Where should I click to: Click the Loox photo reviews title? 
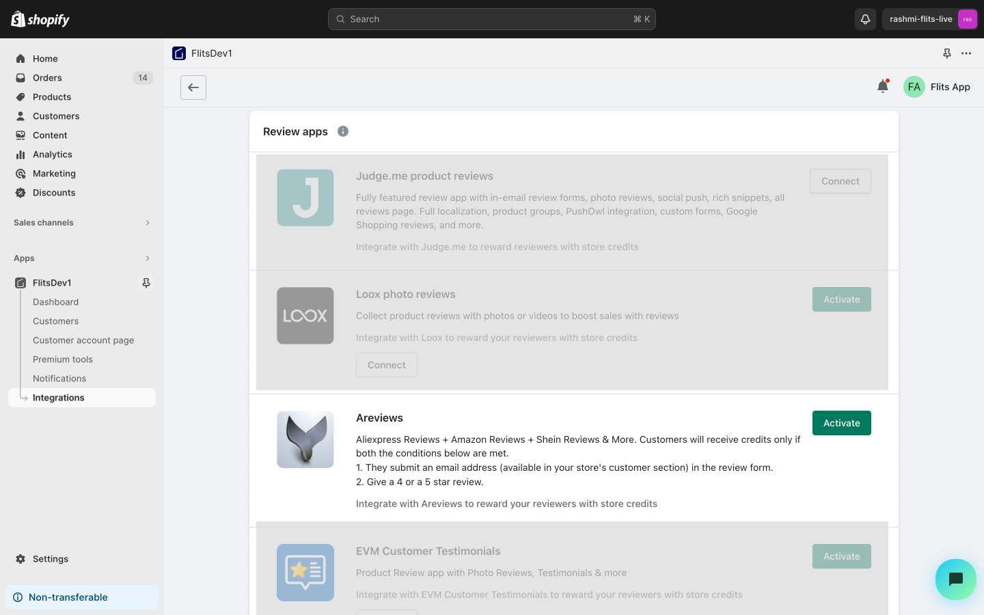click(406, 295)
